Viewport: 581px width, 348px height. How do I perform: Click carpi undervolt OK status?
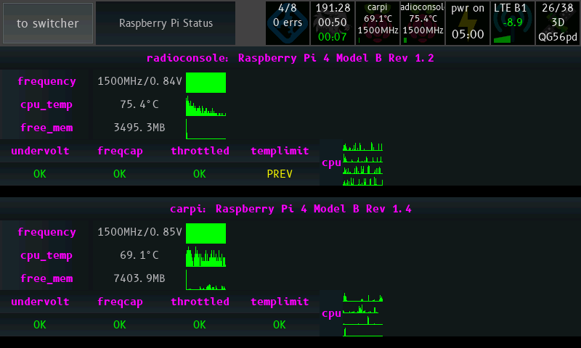[x=40, y=325]
